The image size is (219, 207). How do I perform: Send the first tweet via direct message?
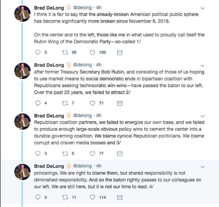coord(120,53)
